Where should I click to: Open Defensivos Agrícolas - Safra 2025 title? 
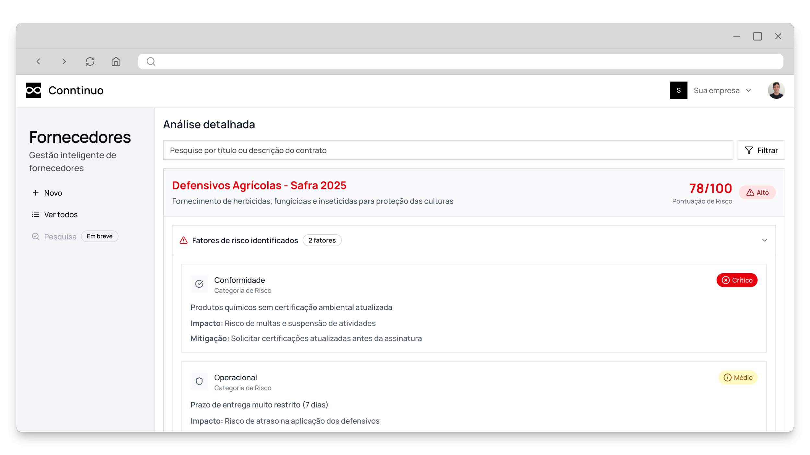259,185
